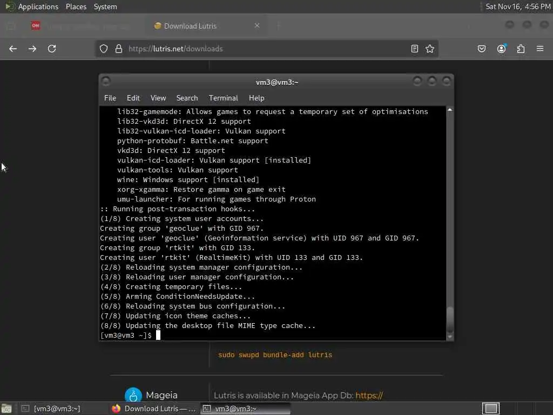Switch to Download Lutris taskbar entry
The height and width of the screenshot is (415, 553).
[x=154, y=409]
